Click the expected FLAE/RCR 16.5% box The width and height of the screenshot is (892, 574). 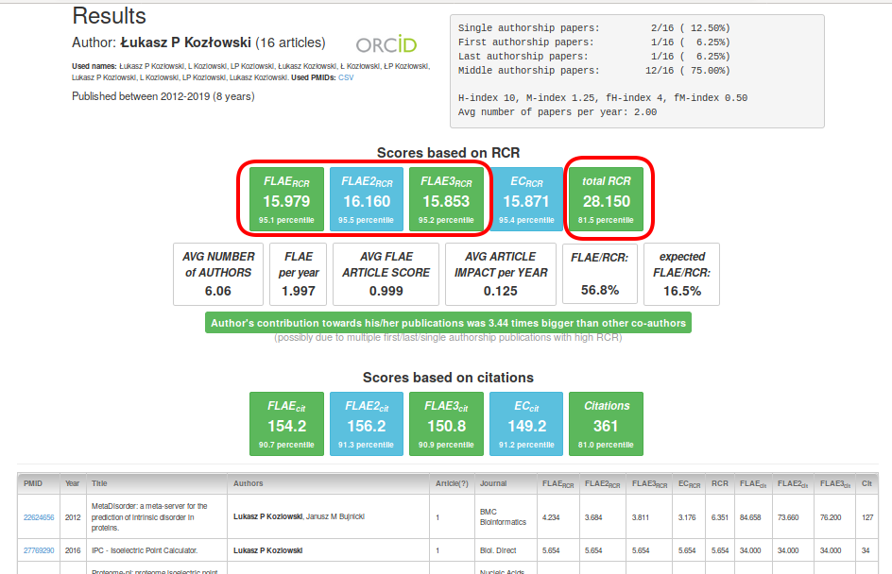(x=681, y=274)
